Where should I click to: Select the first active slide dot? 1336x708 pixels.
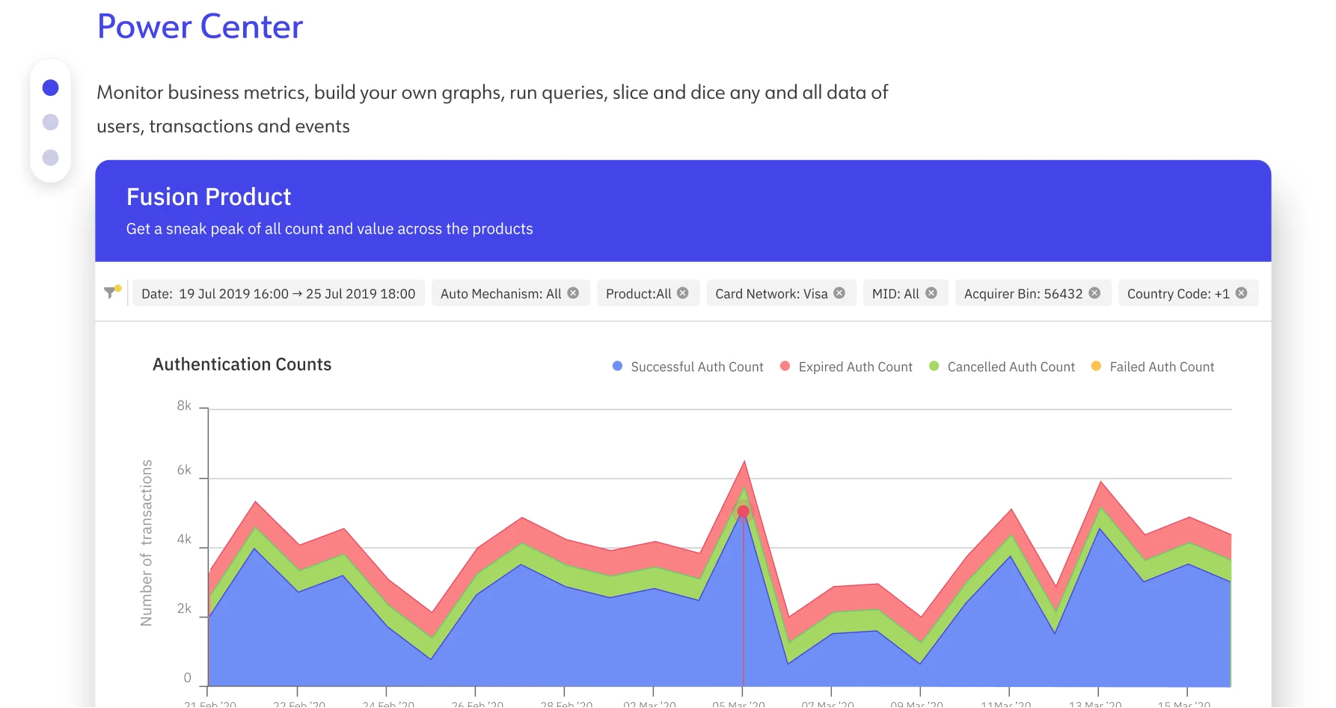50,88
